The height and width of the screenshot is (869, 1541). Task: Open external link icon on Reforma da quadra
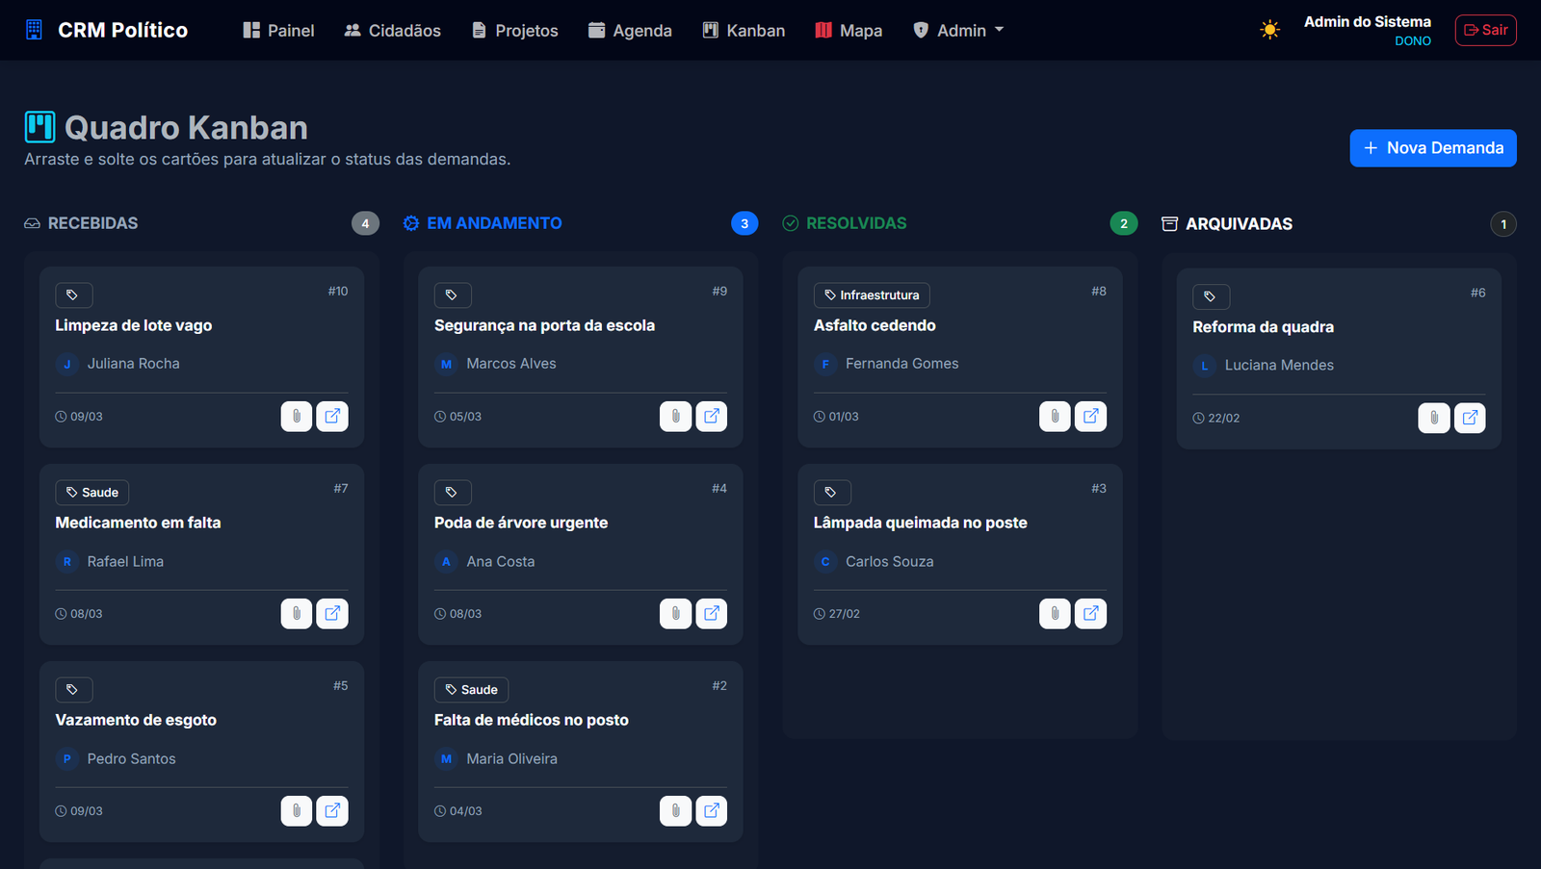click(1470, 418)
